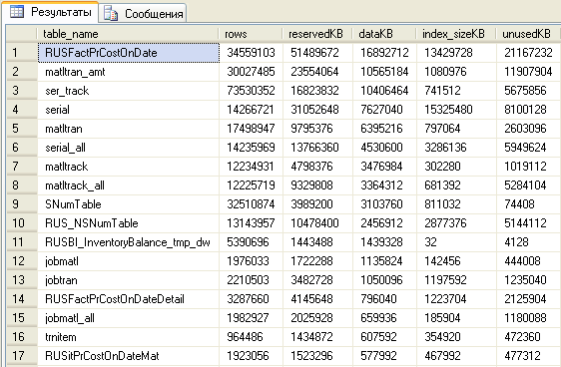Select index_sizeKB value 1223704
The height and width of the screenshot is (367, 561).
coord(456,299)
